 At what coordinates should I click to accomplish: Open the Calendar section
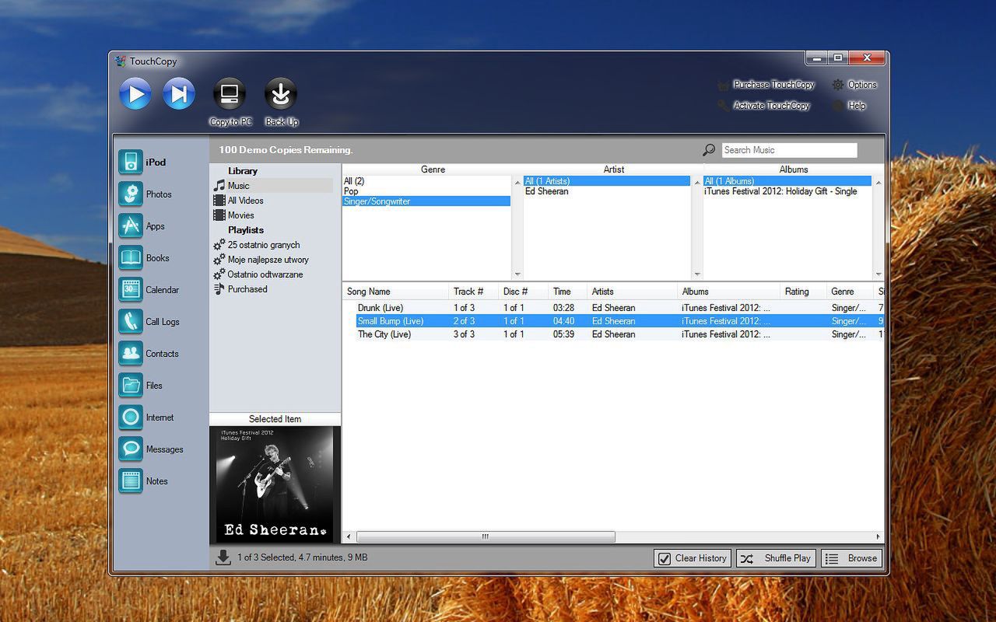[x=160, y=289]
